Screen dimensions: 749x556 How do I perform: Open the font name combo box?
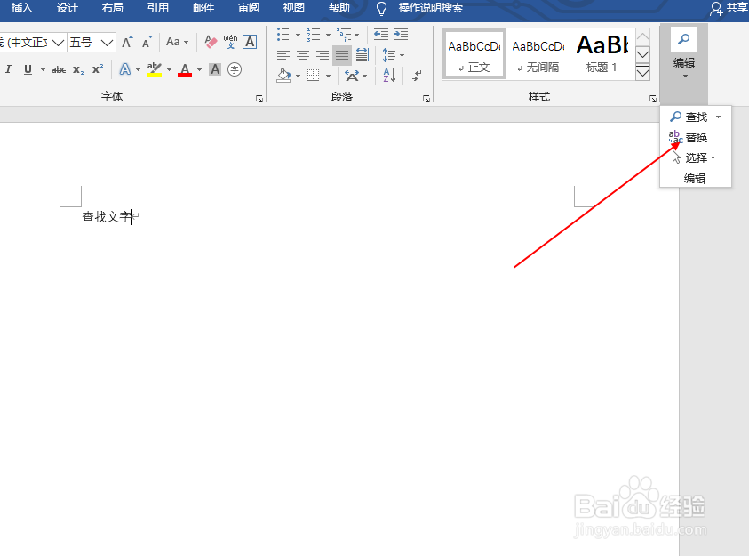coord(33,43)
